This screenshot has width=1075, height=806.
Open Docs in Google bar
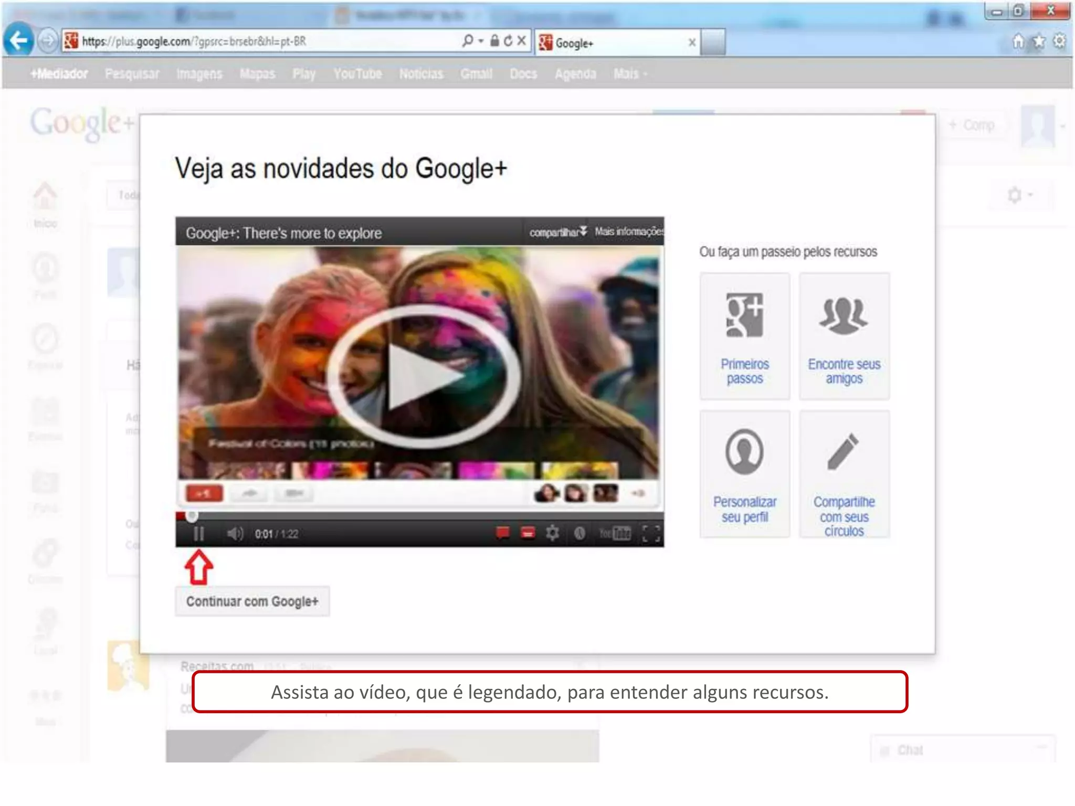523,74
